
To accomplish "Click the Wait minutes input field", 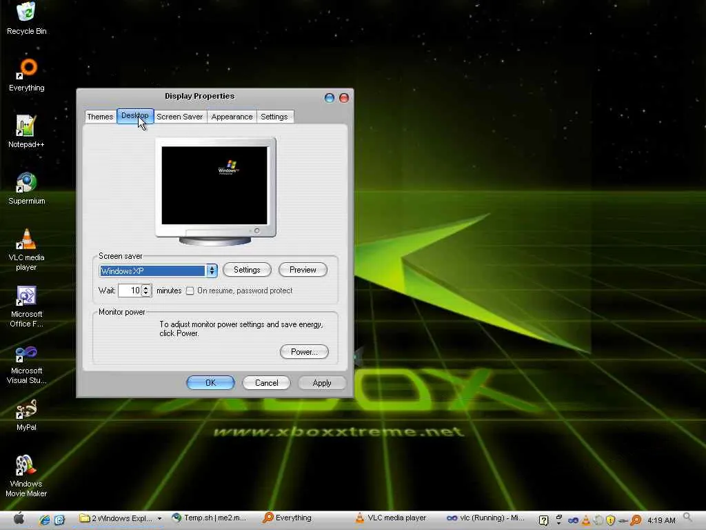I will pos(130,291).
